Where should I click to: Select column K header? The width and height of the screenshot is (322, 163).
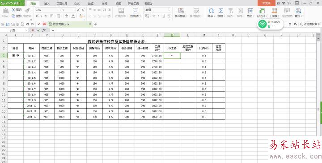point(172,35)
